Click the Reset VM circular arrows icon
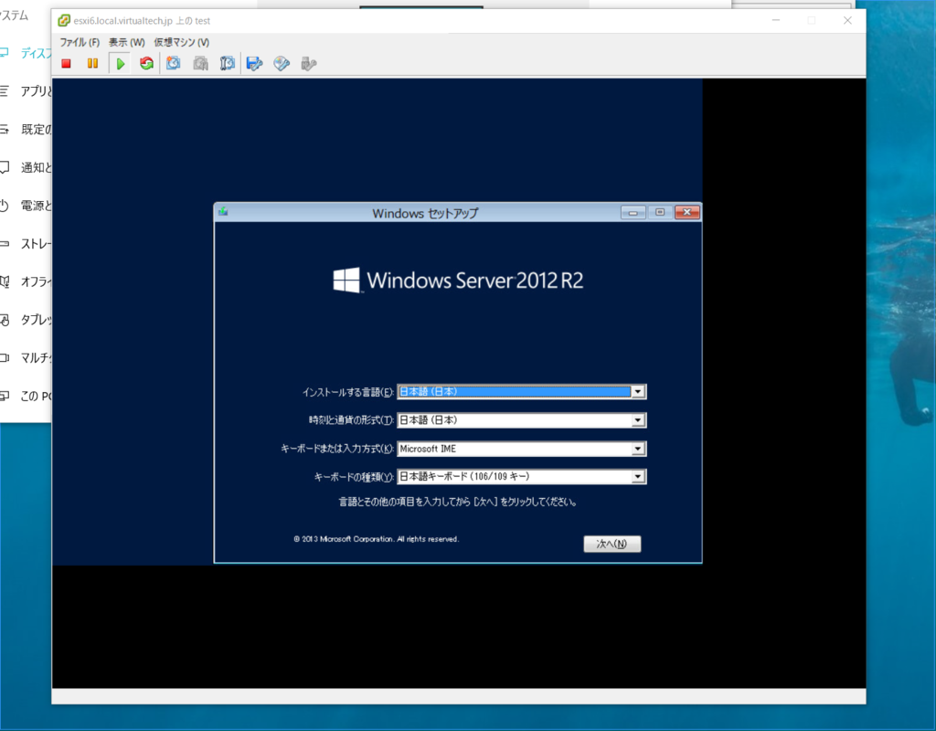936x731 pixels. pyautogui.click(x=146, y=63)
